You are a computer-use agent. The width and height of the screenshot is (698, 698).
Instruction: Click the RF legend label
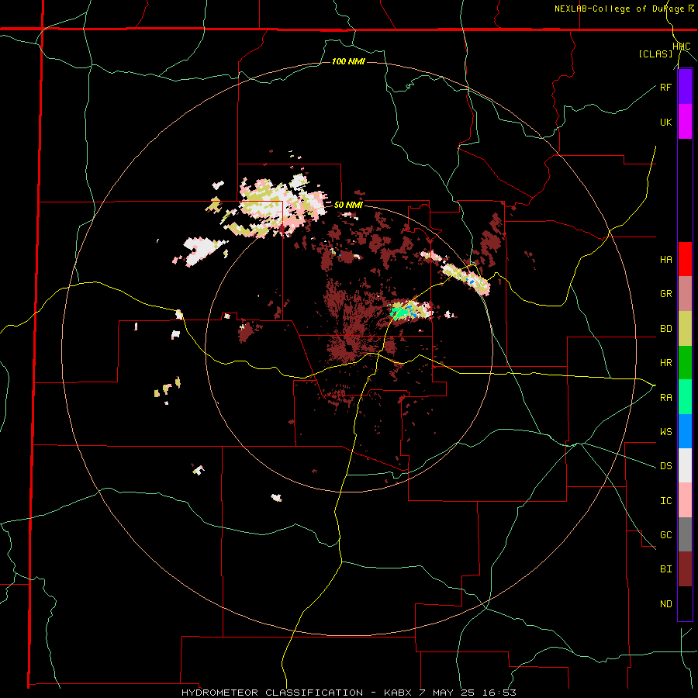click(x=665, y=87)
